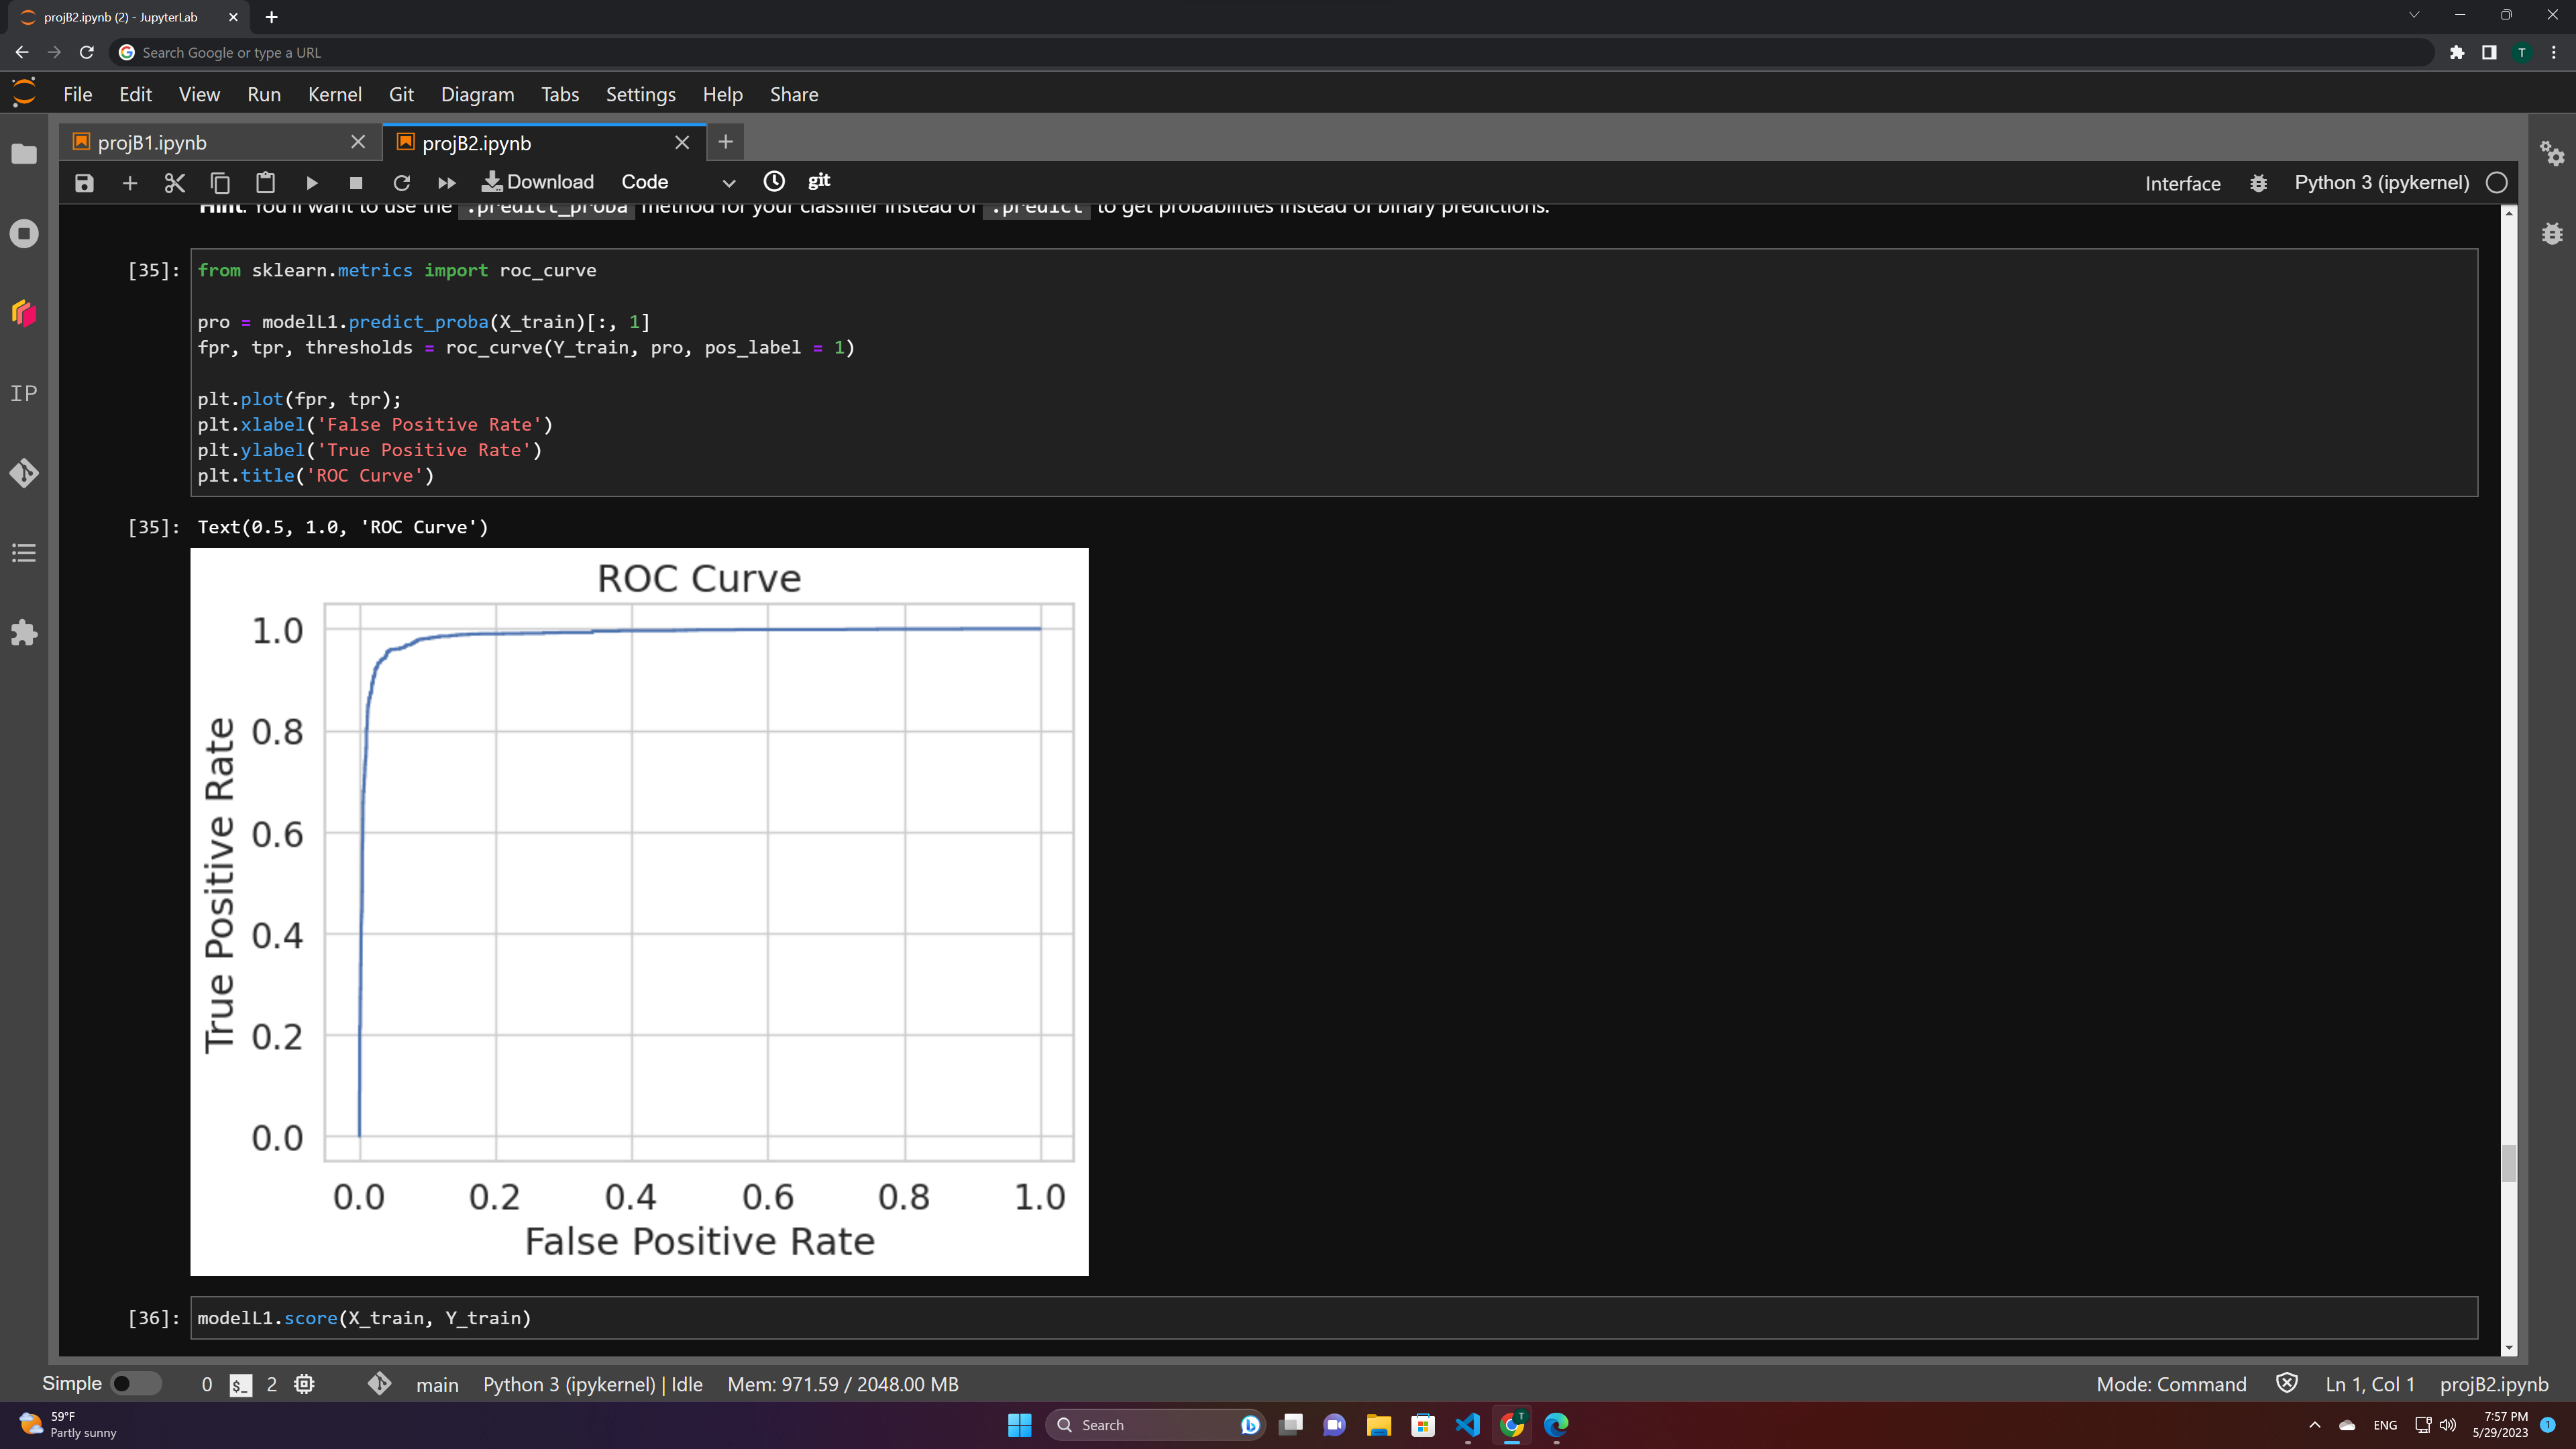Viewport: 2576px width, 1449px height.
Task: Click the Download button in toolbar
Action: click(x=538, y=182)
